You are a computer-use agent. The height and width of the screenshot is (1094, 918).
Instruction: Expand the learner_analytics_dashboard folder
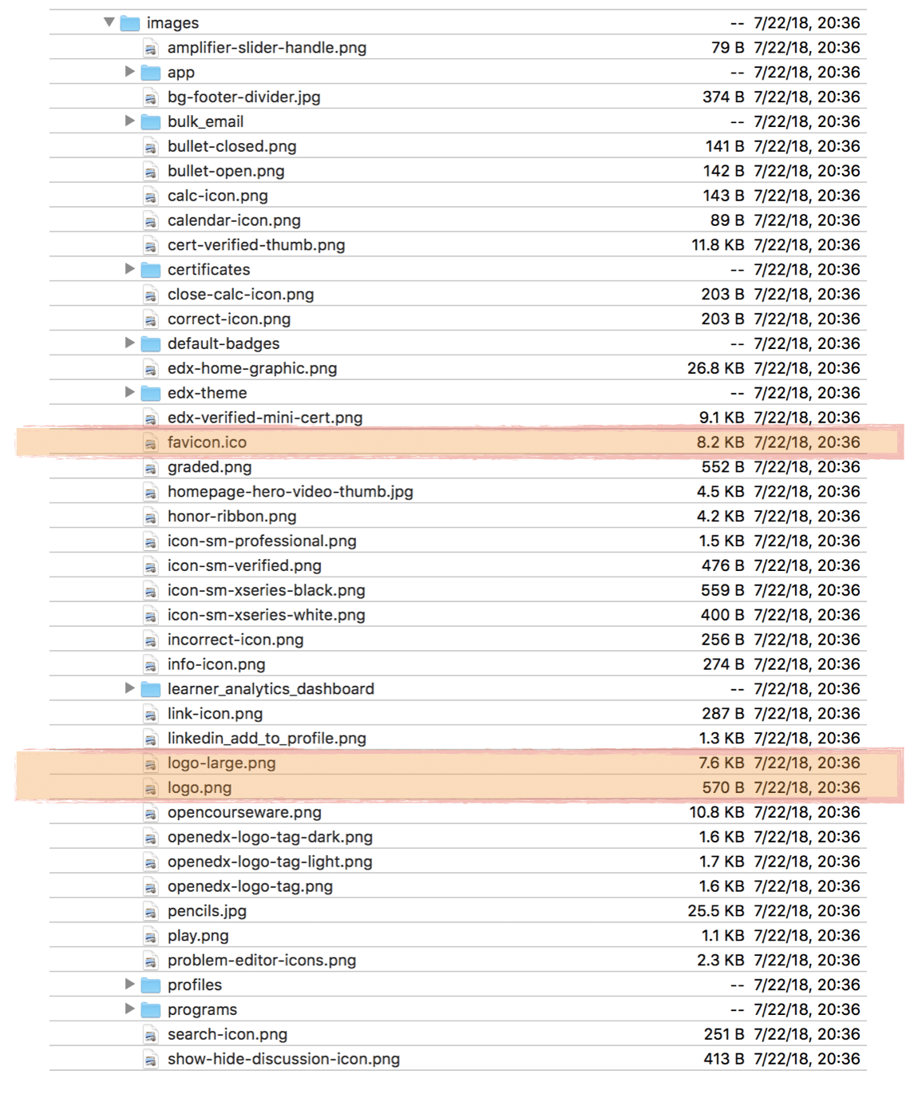(x=129, y=688)
